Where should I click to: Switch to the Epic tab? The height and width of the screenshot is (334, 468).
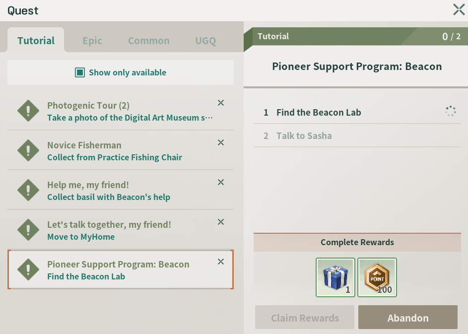click(92, 41)
